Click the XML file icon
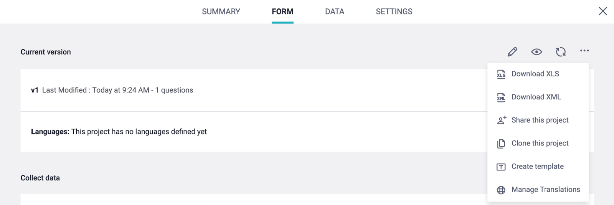This screenshot has width=614, height=205. point(501,97)
